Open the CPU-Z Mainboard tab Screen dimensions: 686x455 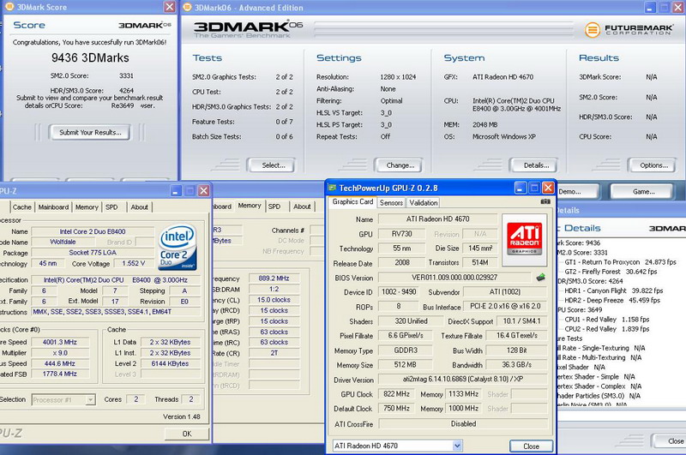point(53,207)
